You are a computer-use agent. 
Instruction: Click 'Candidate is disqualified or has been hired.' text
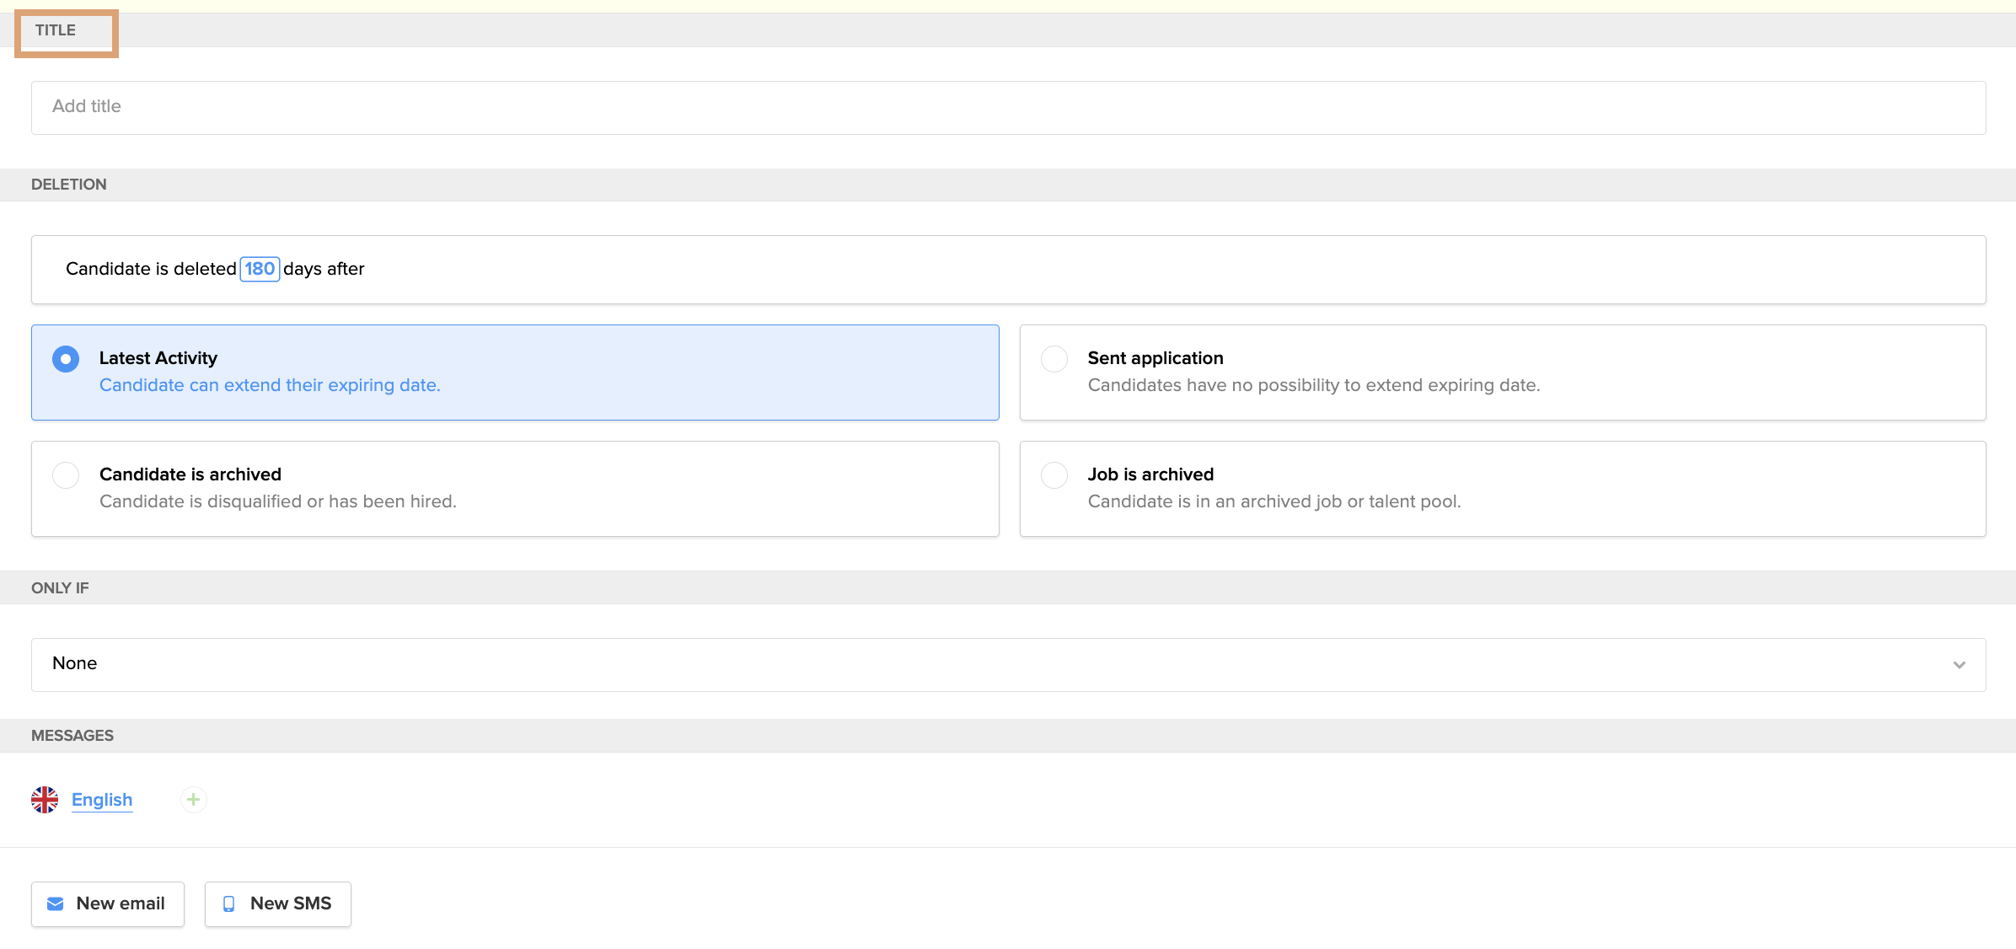tap(278, 501)
